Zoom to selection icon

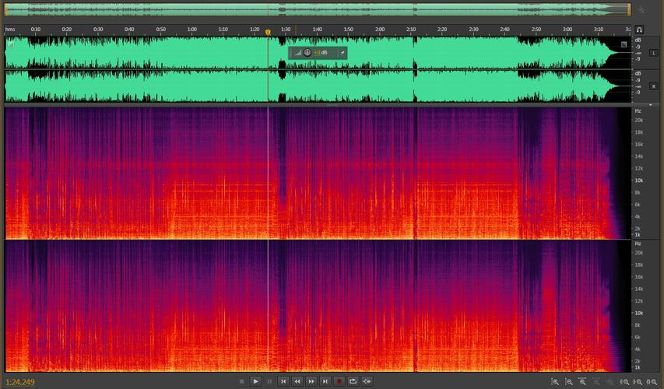(x=652, y=382)
